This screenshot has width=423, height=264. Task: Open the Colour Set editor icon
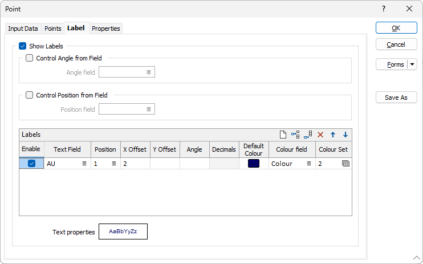coord(345,164)
